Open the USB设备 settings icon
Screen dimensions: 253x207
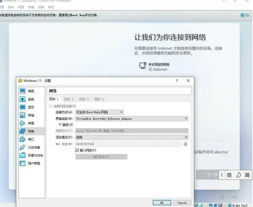click(x=22, y=147)
